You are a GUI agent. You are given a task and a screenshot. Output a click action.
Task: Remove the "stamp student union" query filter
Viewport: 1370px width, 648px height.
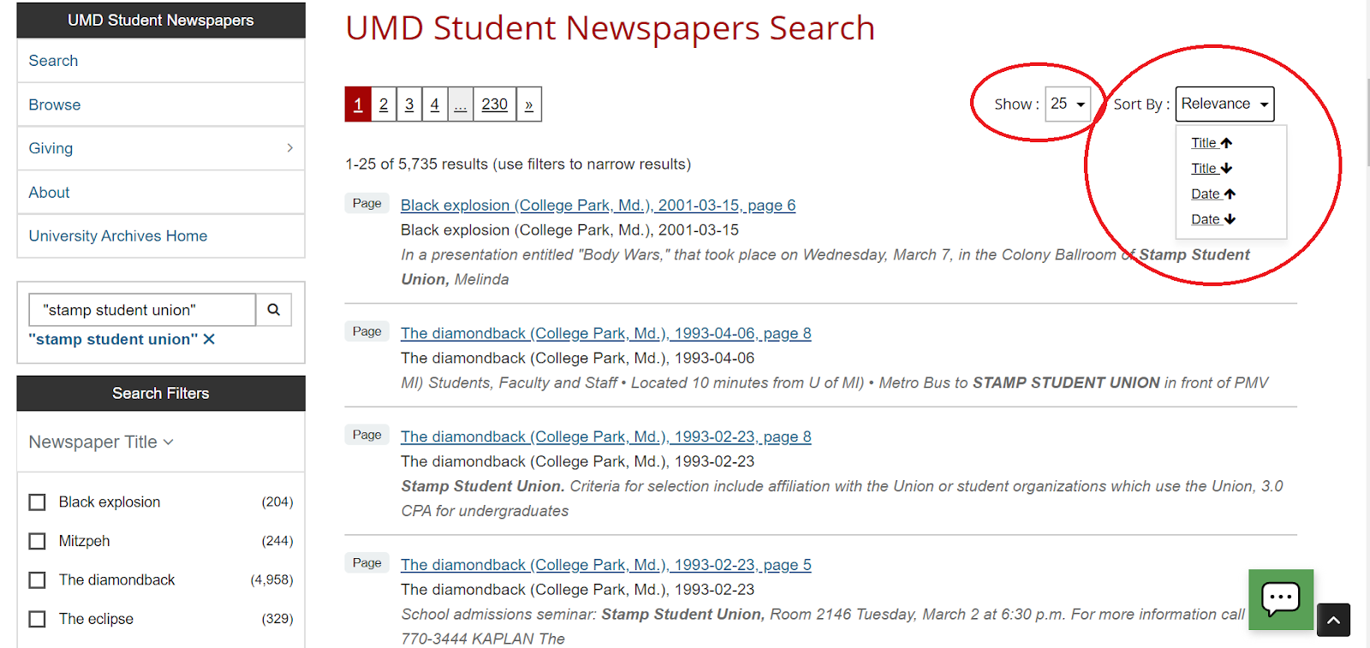209,339
